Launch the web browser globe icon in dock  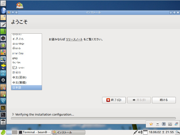pos(3,10)
